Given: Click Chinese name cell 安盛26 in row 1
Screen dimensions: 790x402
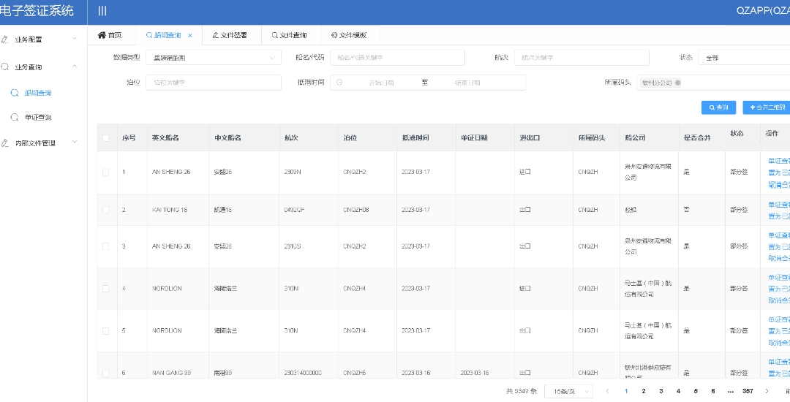Looking at the screenshot, I should point(222,172).
